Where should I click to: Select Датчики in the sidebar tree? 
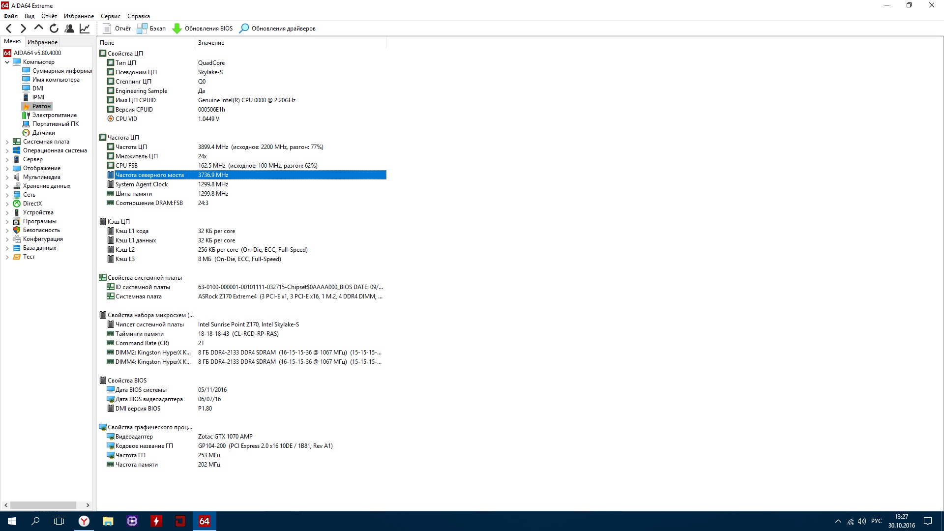point(43,133)
